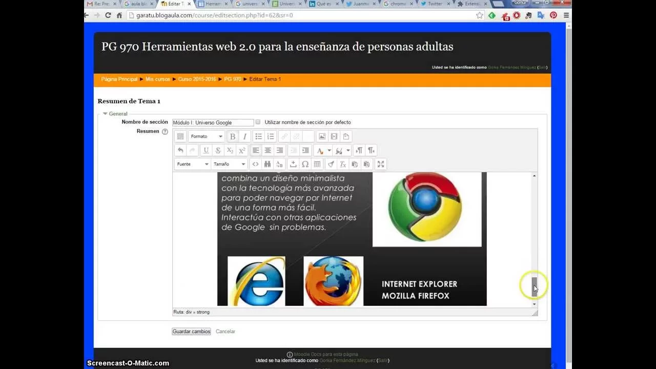Center align the text

[268, 150]
